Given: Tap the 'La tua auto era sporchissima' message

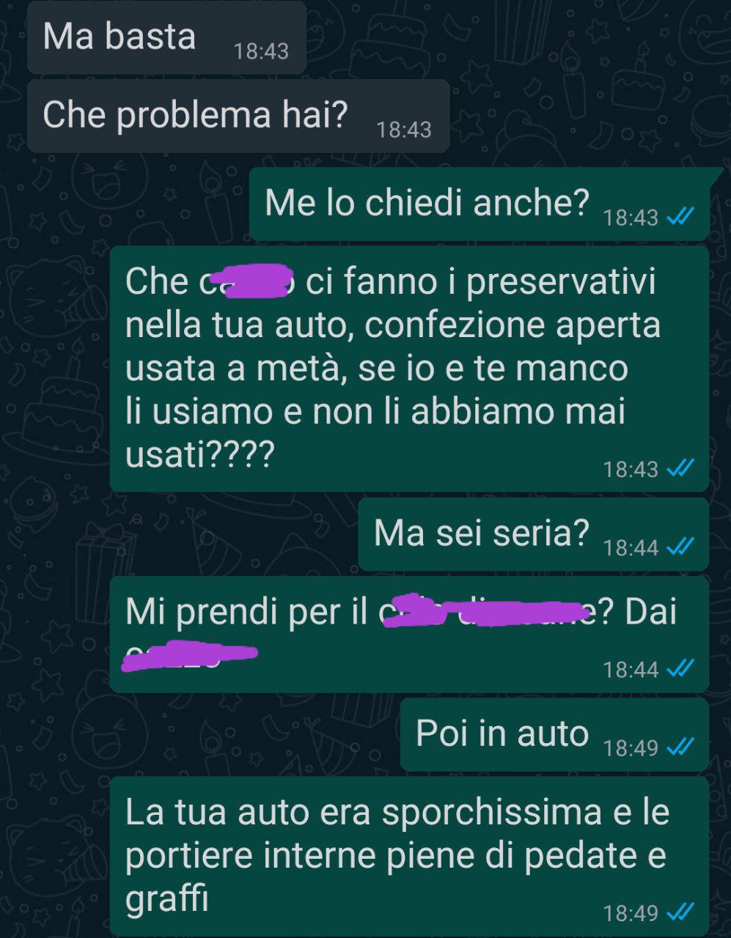Looking at the screenshot, I should pyautogui.click(x=409, y=856).
